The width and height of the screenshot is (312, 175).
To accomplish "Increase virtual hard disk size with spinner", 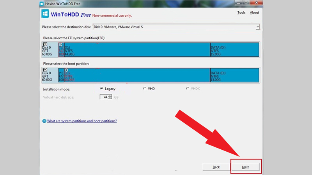I will (x=110, y=96).
